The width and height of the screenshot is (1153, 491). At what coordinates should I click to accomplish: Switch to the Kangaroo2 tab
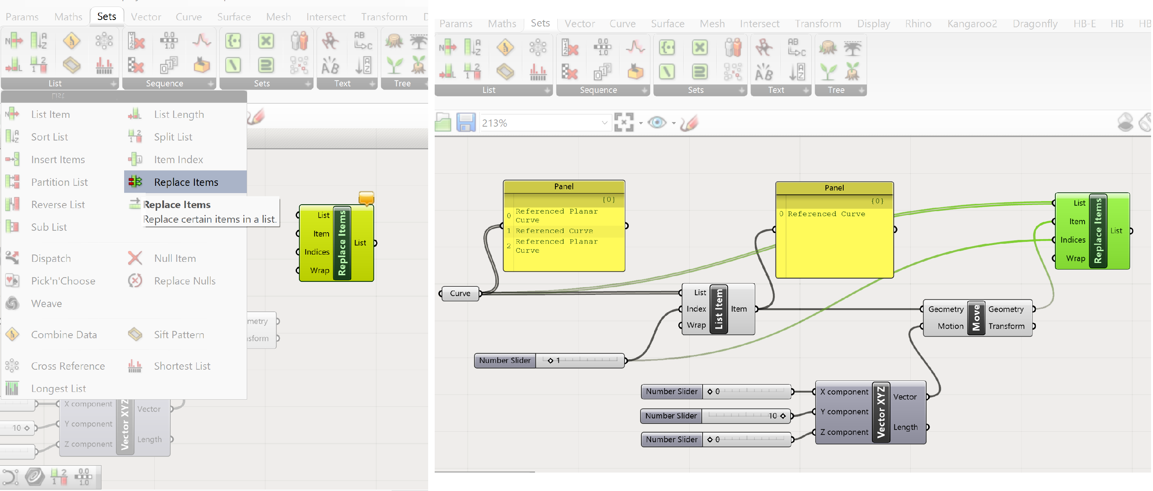[x=972, y=24]
